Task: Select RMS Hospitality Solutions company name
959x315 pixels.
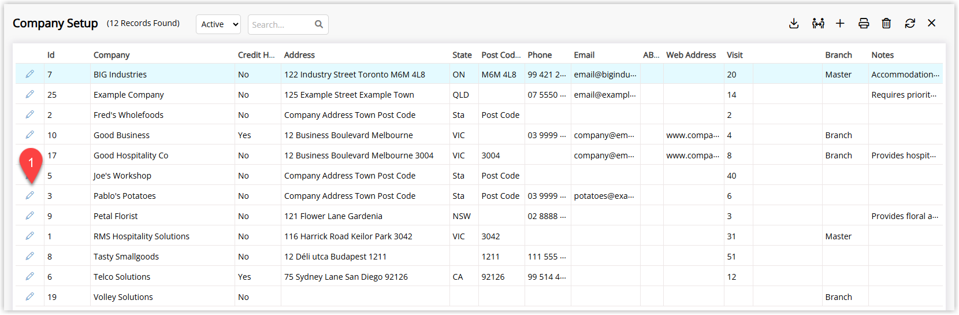Action: tap(142, 236)
